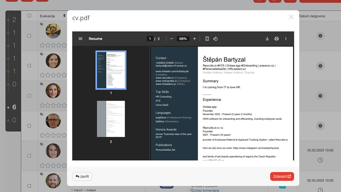This screenshot has height=192, width=341.
Task: Rotate the PDF counterclockwise
Action: (x=215, y=39)
